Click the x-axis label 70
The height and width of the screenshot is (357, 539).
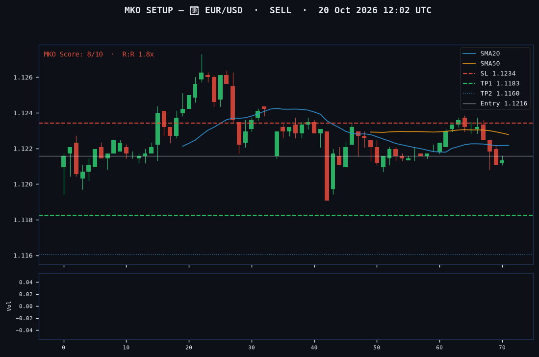coord(502,347)
